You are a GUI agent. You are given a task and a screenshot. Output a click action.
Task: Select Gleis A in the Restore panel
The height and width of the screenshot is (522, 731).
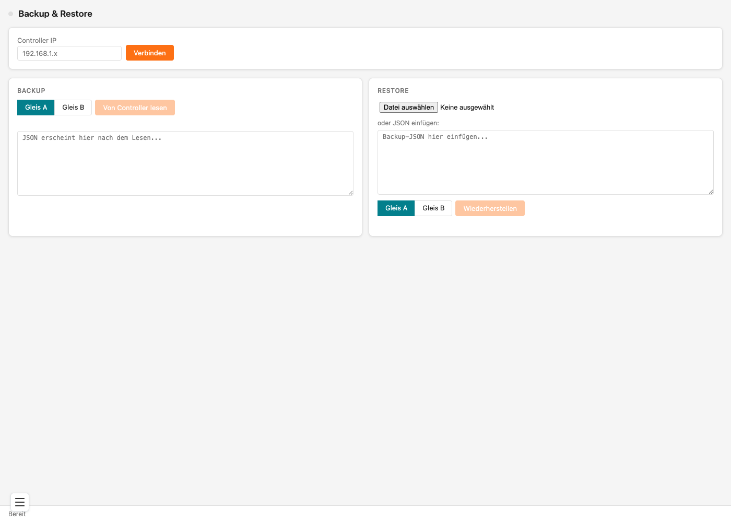pos(396,208)
